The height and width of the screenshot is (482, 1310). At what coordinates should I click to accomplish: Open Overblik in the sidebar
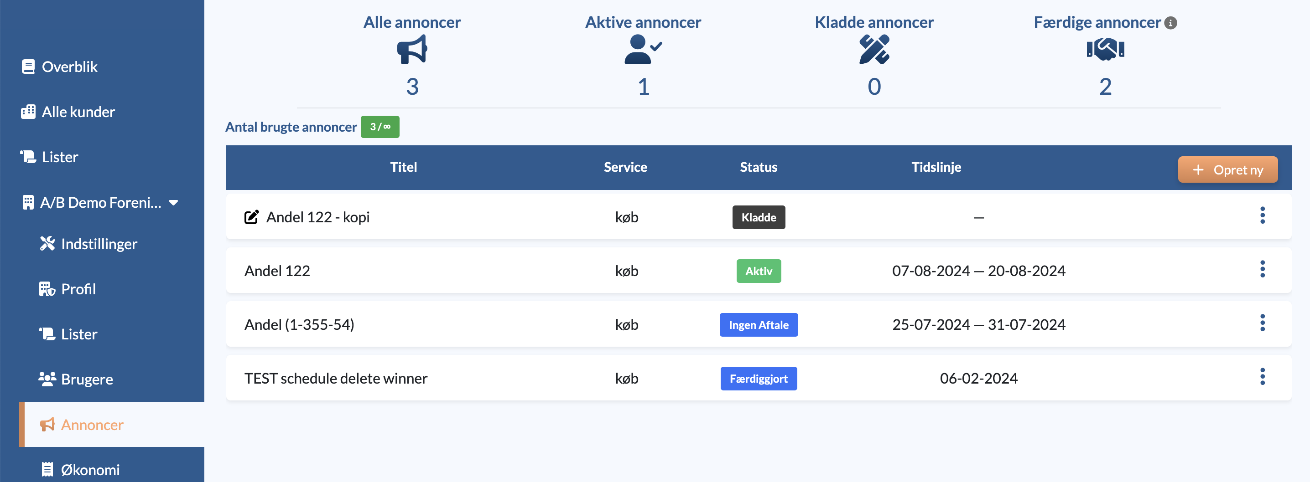point(59,67)
